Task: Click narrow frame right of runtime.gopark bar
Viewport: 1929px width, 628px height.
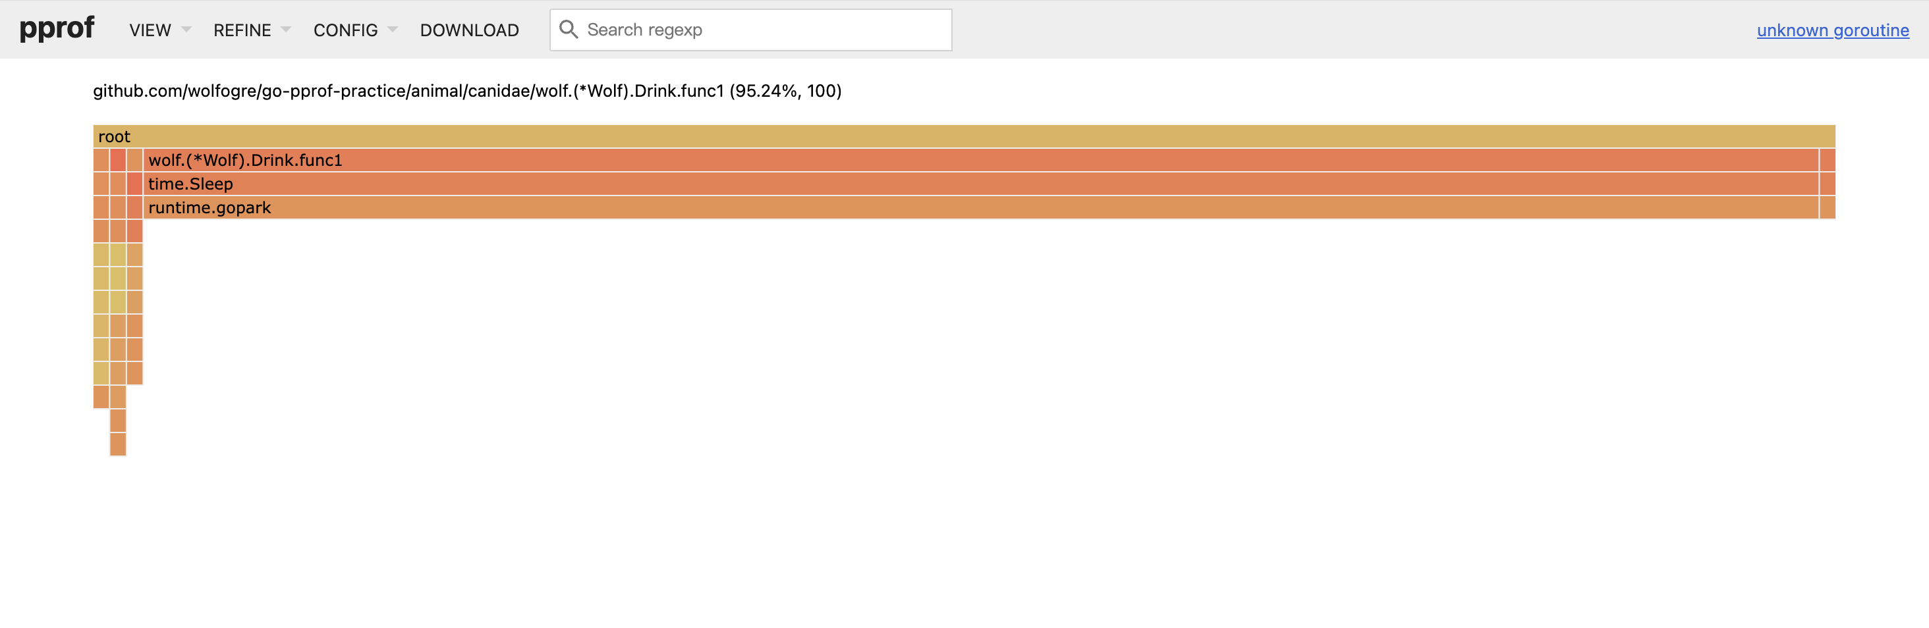Action: point(1827,208)
